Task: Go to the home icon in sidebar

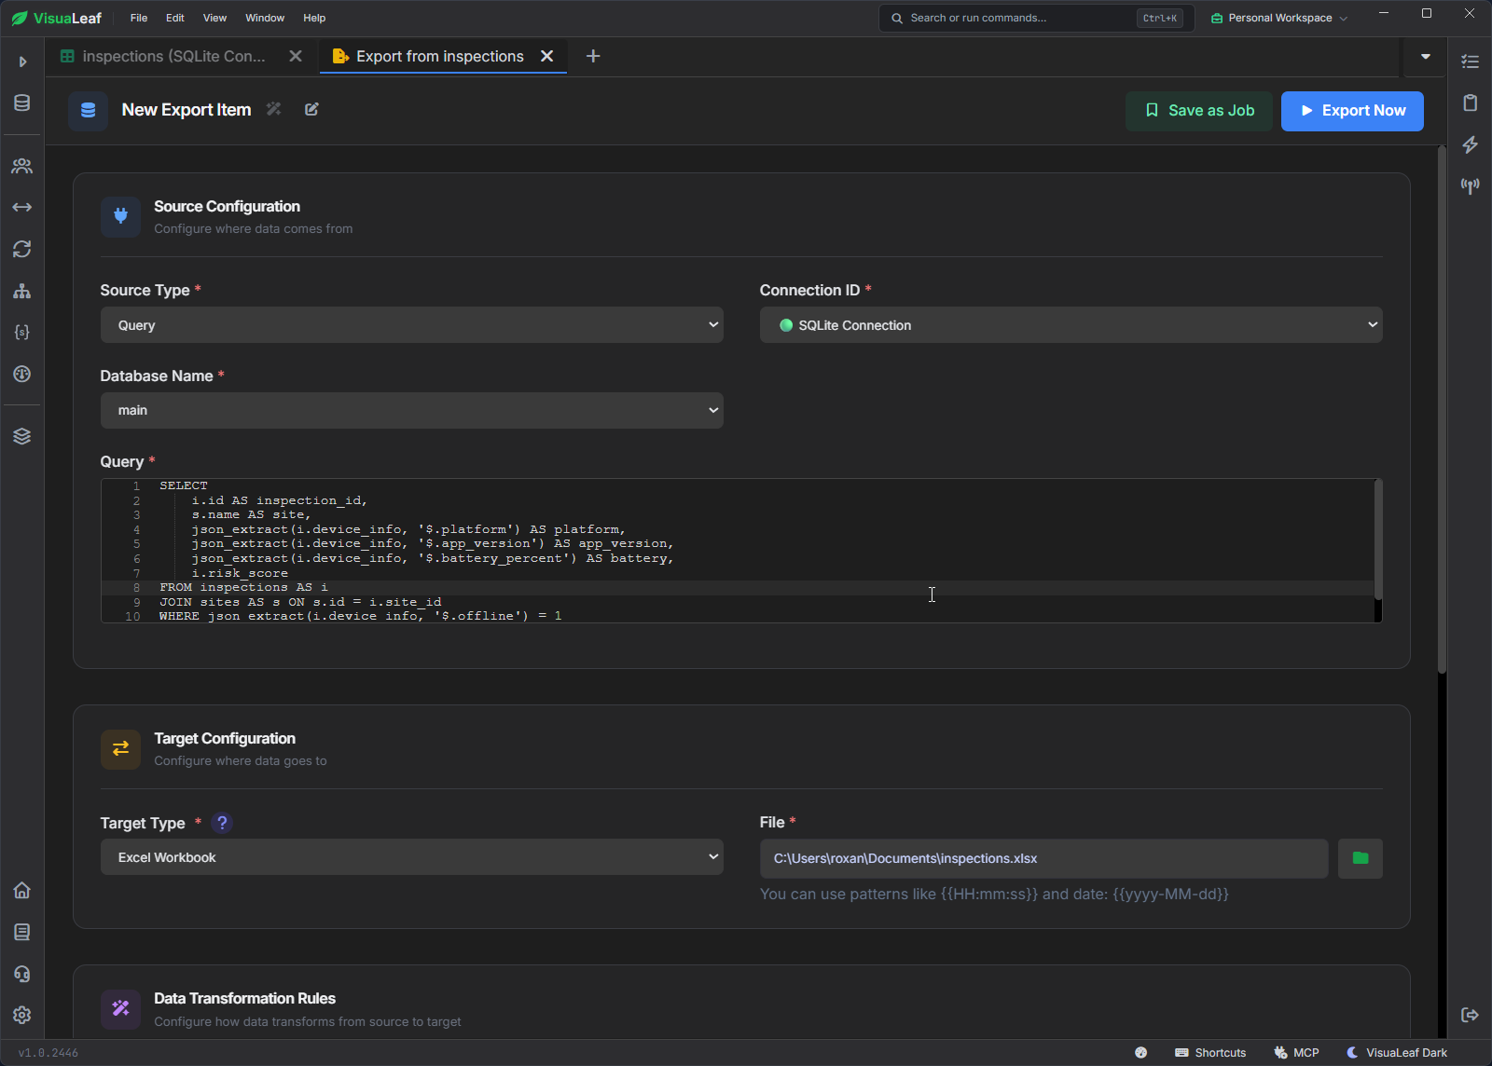Action: click(22, 890)
